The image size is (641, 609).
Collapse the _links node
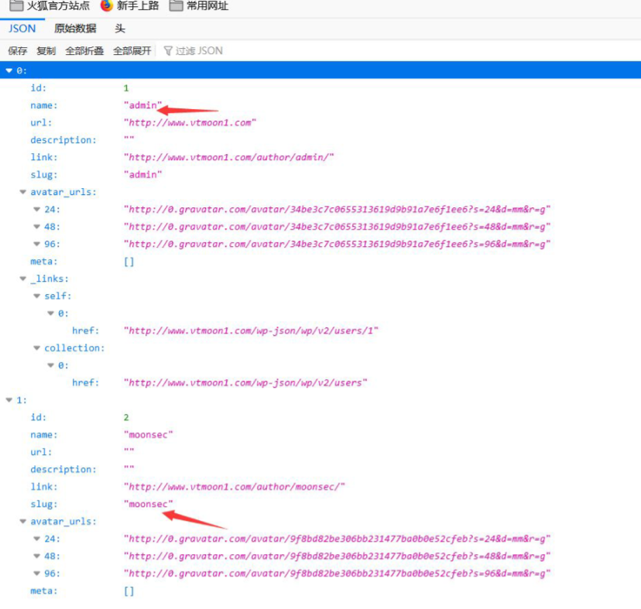23,279
